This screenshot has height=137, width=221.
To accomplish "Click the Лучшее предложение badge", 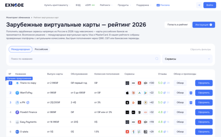I will click(19, 79).
